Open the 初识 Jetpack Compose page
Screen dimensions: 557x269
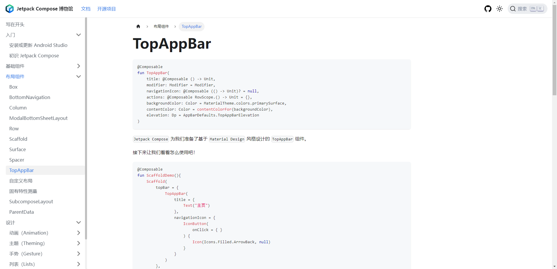coord(34,56)
